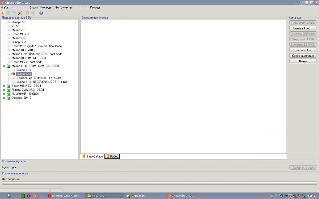Select the Микас 11.4 child item
The width and height of the screenshot is (319, 199).
tap(23, 70)
